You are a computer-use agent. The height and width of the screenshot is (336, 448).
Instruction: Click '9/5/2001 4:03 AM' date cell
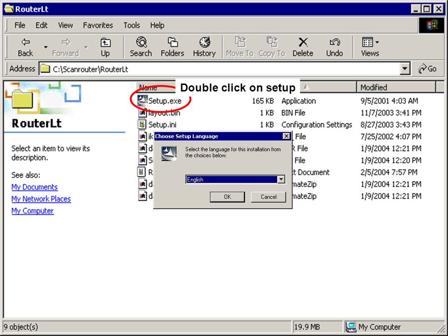point(389,101)
